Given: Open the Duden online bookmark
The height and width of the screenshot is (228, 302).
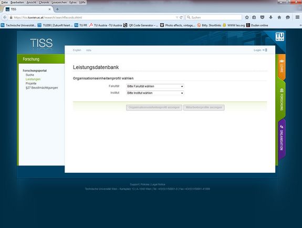Looking at the screenshot, I should click(257, 25).
